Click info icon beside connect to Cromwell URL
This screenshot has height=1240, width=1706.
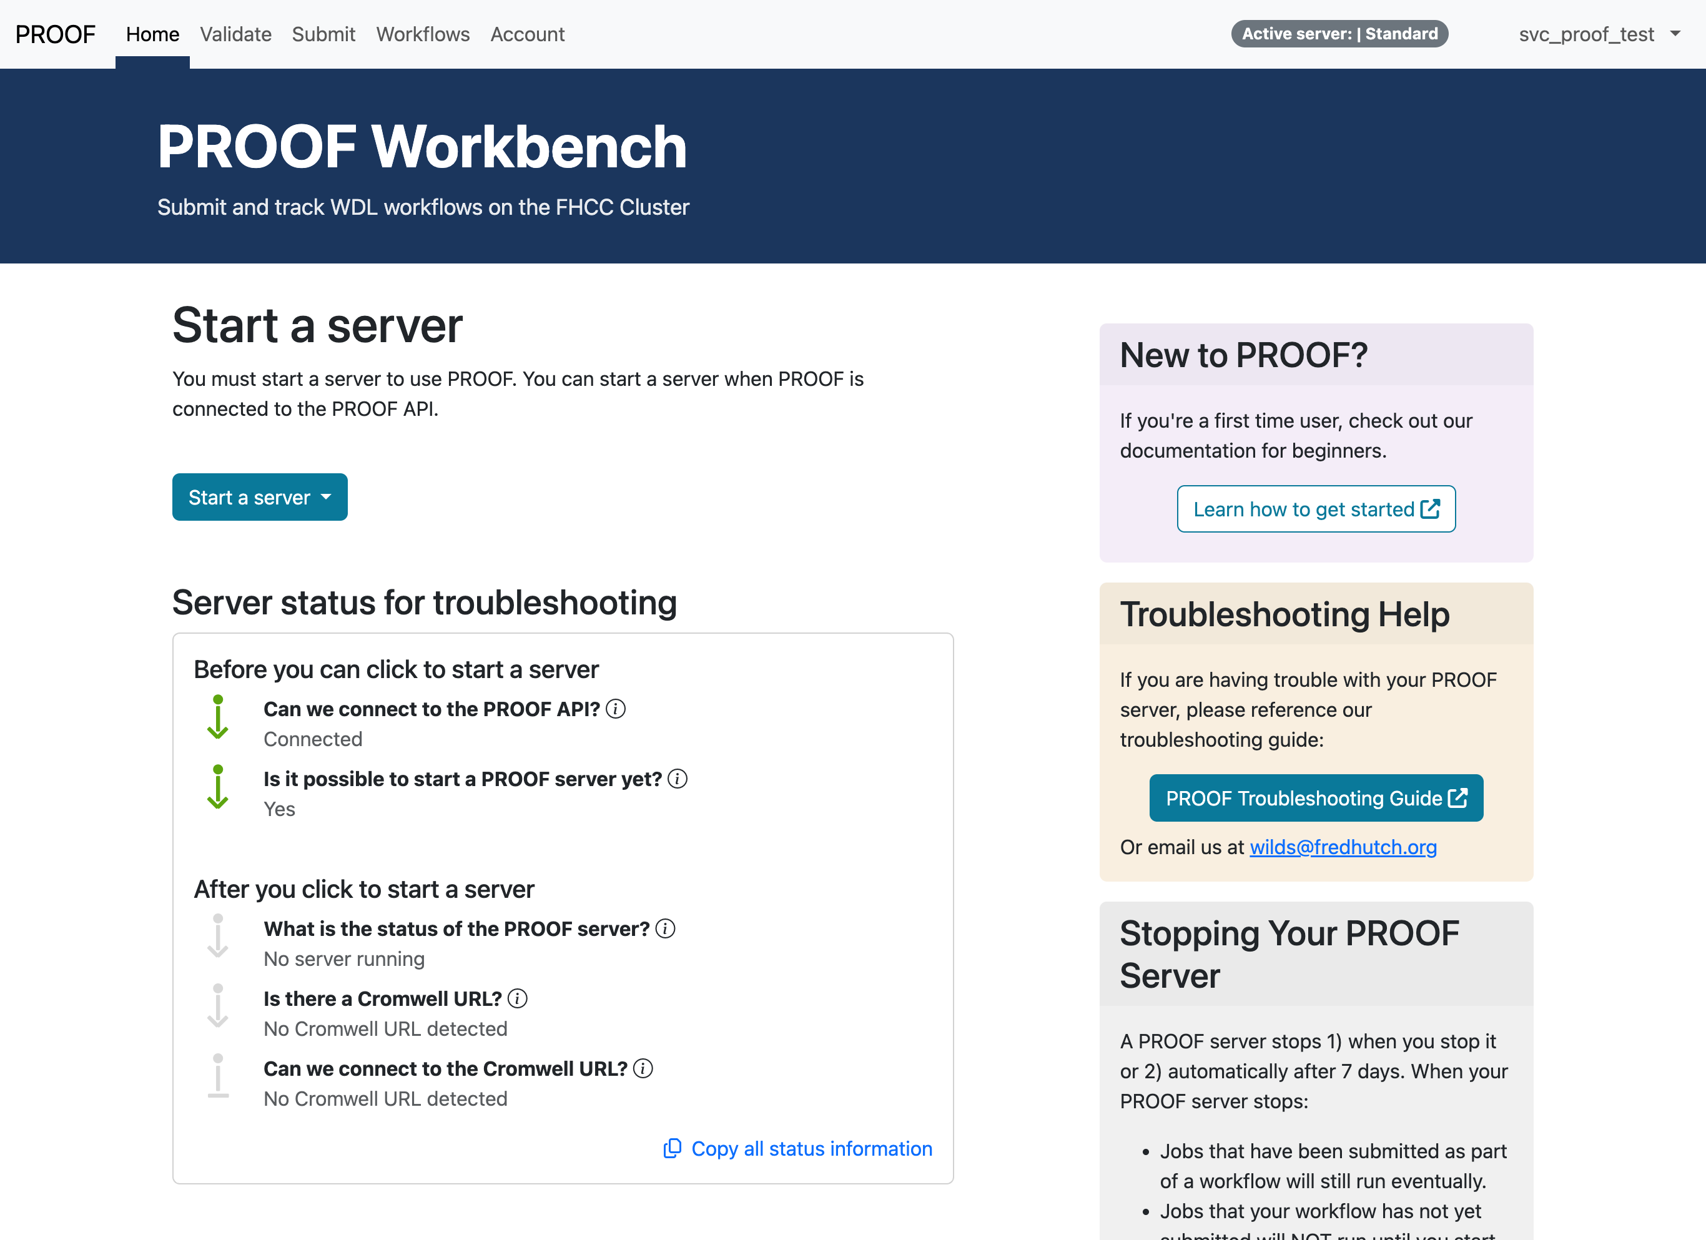click(643, 1068)
